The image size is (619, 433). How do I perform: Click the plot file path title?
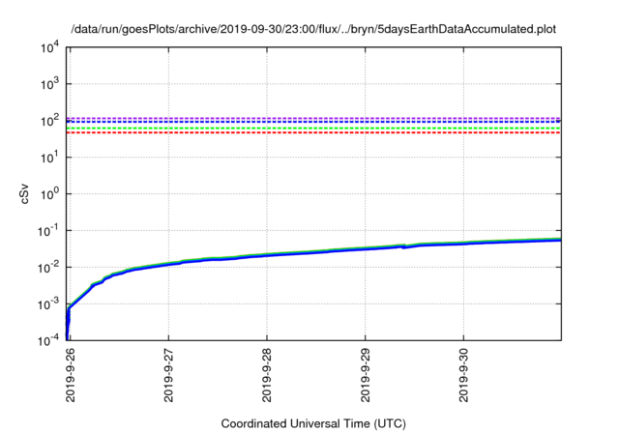[x=313, y=29]
